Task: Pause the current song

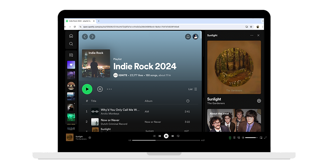Action: click(166, 136)
